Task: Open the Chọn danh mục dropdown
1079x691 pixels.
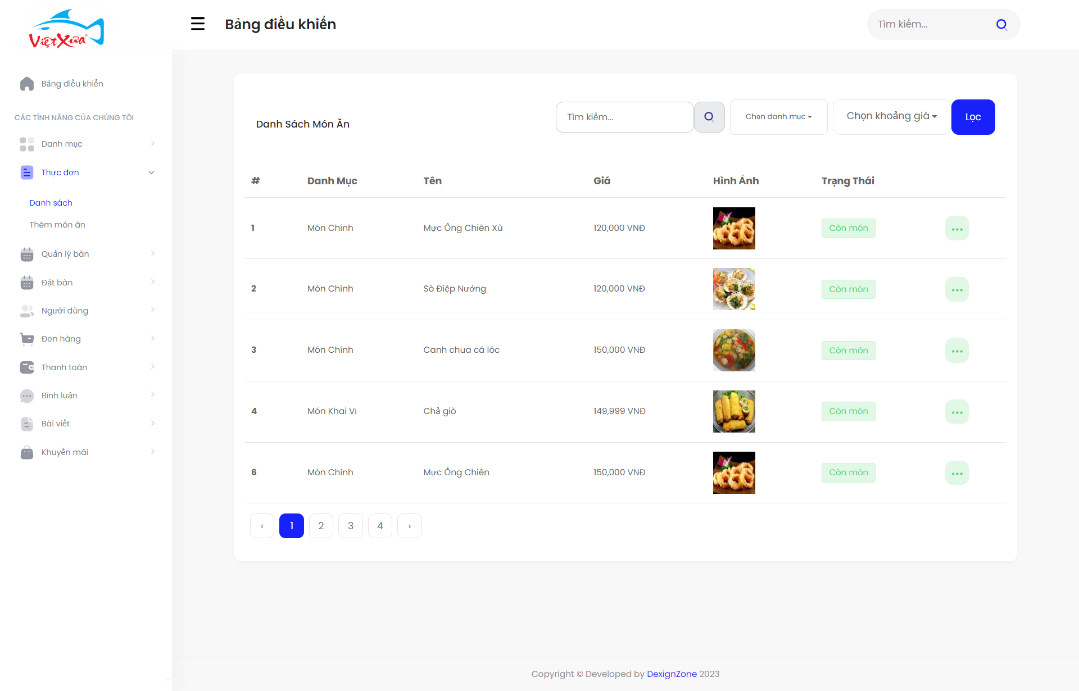Action: pyautogui.click(x=778, y=117)
